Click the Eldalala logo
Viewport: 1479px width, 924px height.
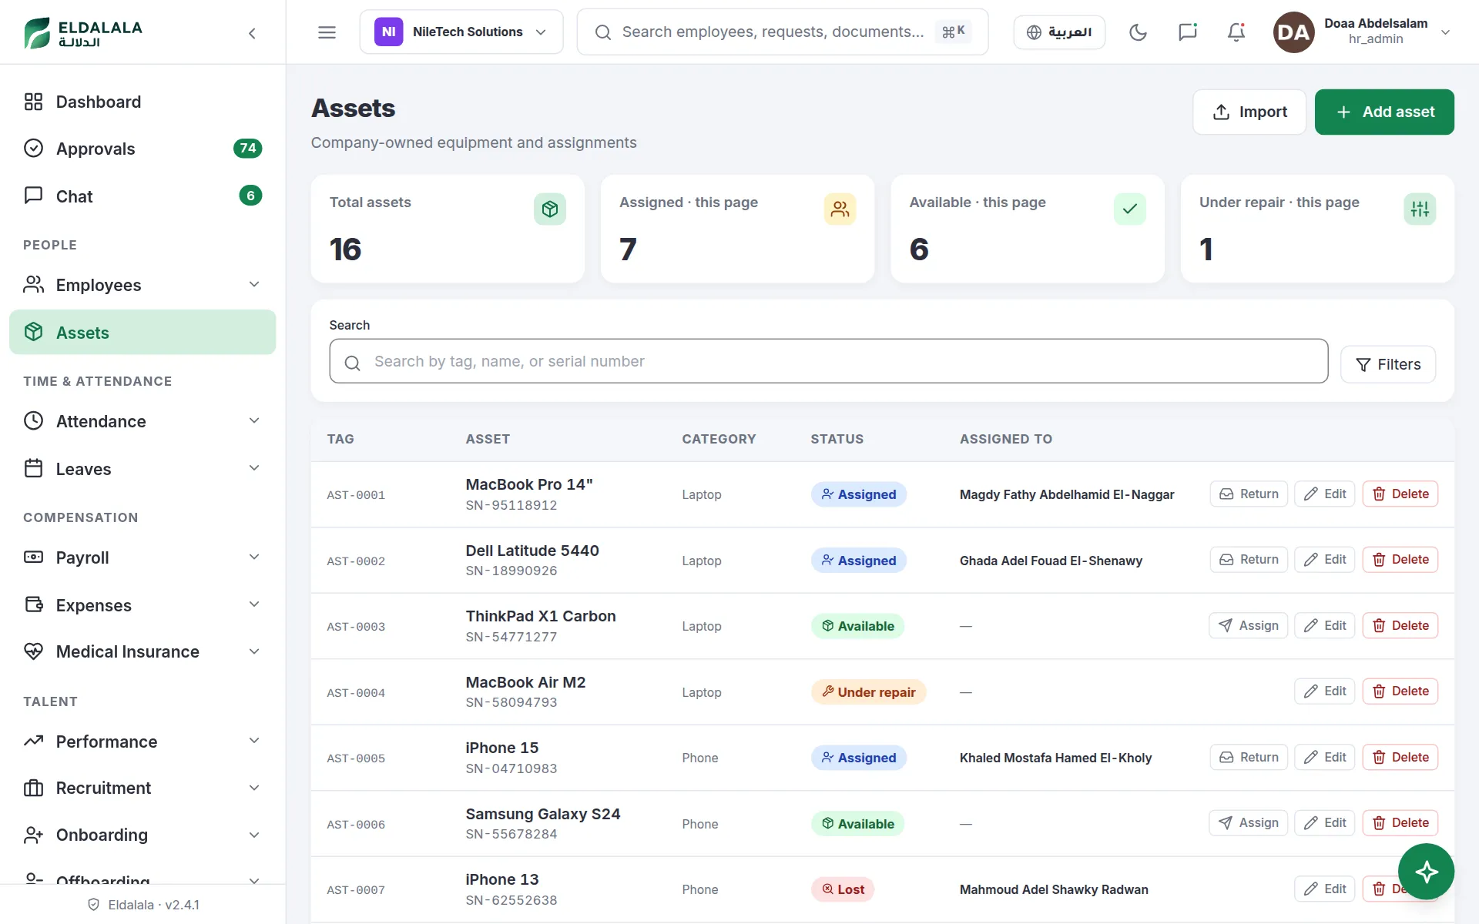(83, 32)
